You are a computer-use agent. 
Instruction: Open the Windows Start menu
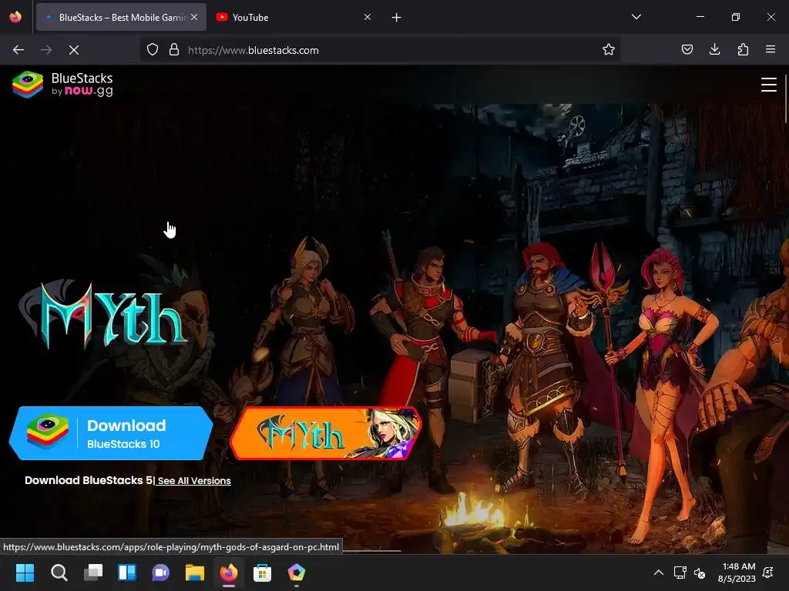pyautogui.click(x=25, y=573)
